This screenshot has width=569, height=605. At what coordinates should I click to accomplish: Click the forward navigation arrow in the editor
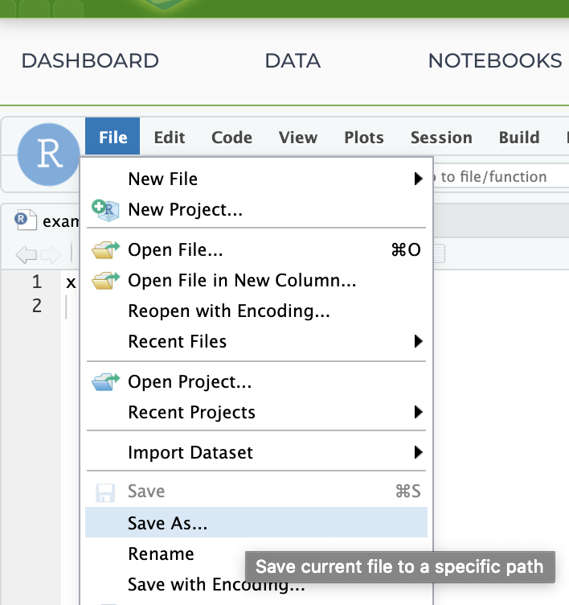pyautogui.click(x=51, y=255)
